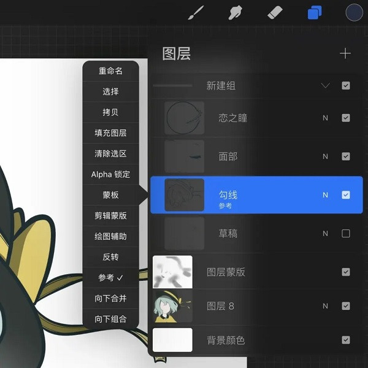Click the 草稿 layer name

[228, 234]
